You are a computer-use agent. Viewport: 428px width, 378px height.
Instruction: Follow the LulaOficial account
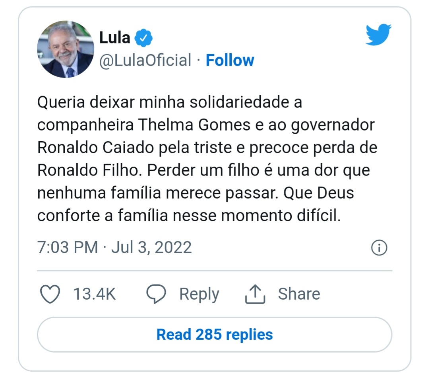click(230, 60)
